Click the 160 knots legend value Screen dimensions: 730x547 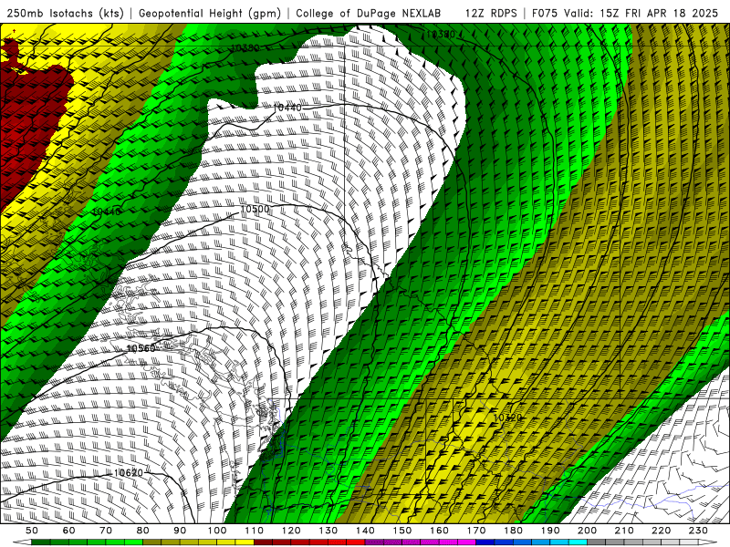click(439, 531)
